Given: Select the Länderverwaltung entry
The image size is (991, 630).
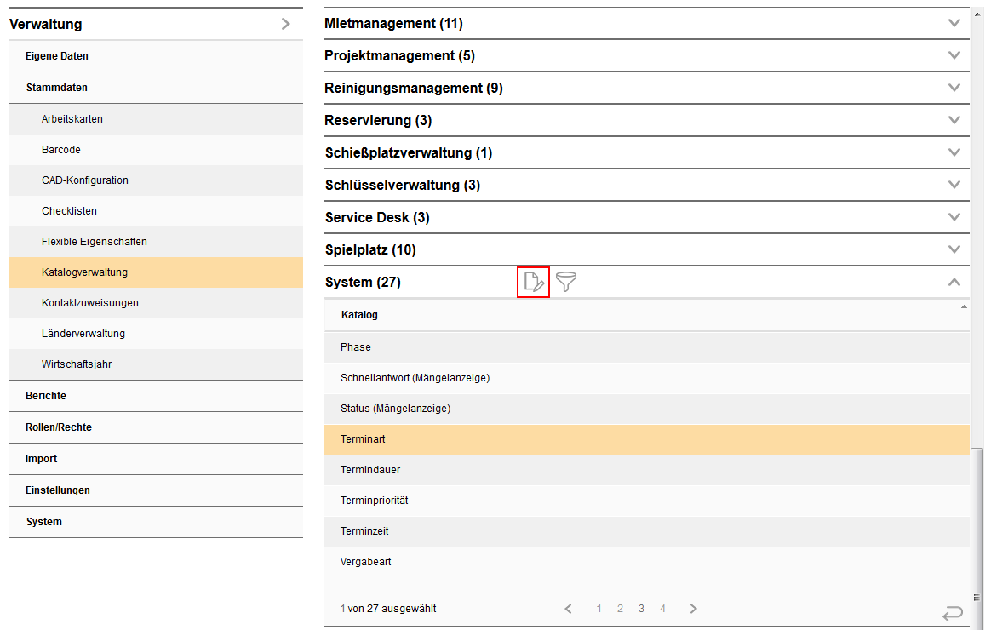Looking at the screenshot, I should [x=83, y=334].
